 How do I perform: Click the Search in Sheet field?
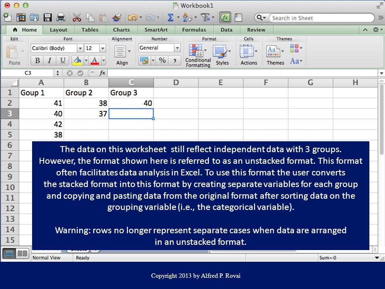322,18
